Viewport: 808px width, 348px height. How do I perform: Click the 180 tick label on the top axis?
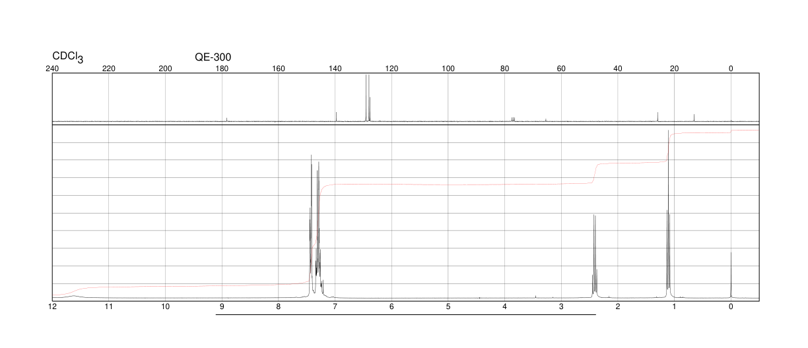(x=222, y=69)
